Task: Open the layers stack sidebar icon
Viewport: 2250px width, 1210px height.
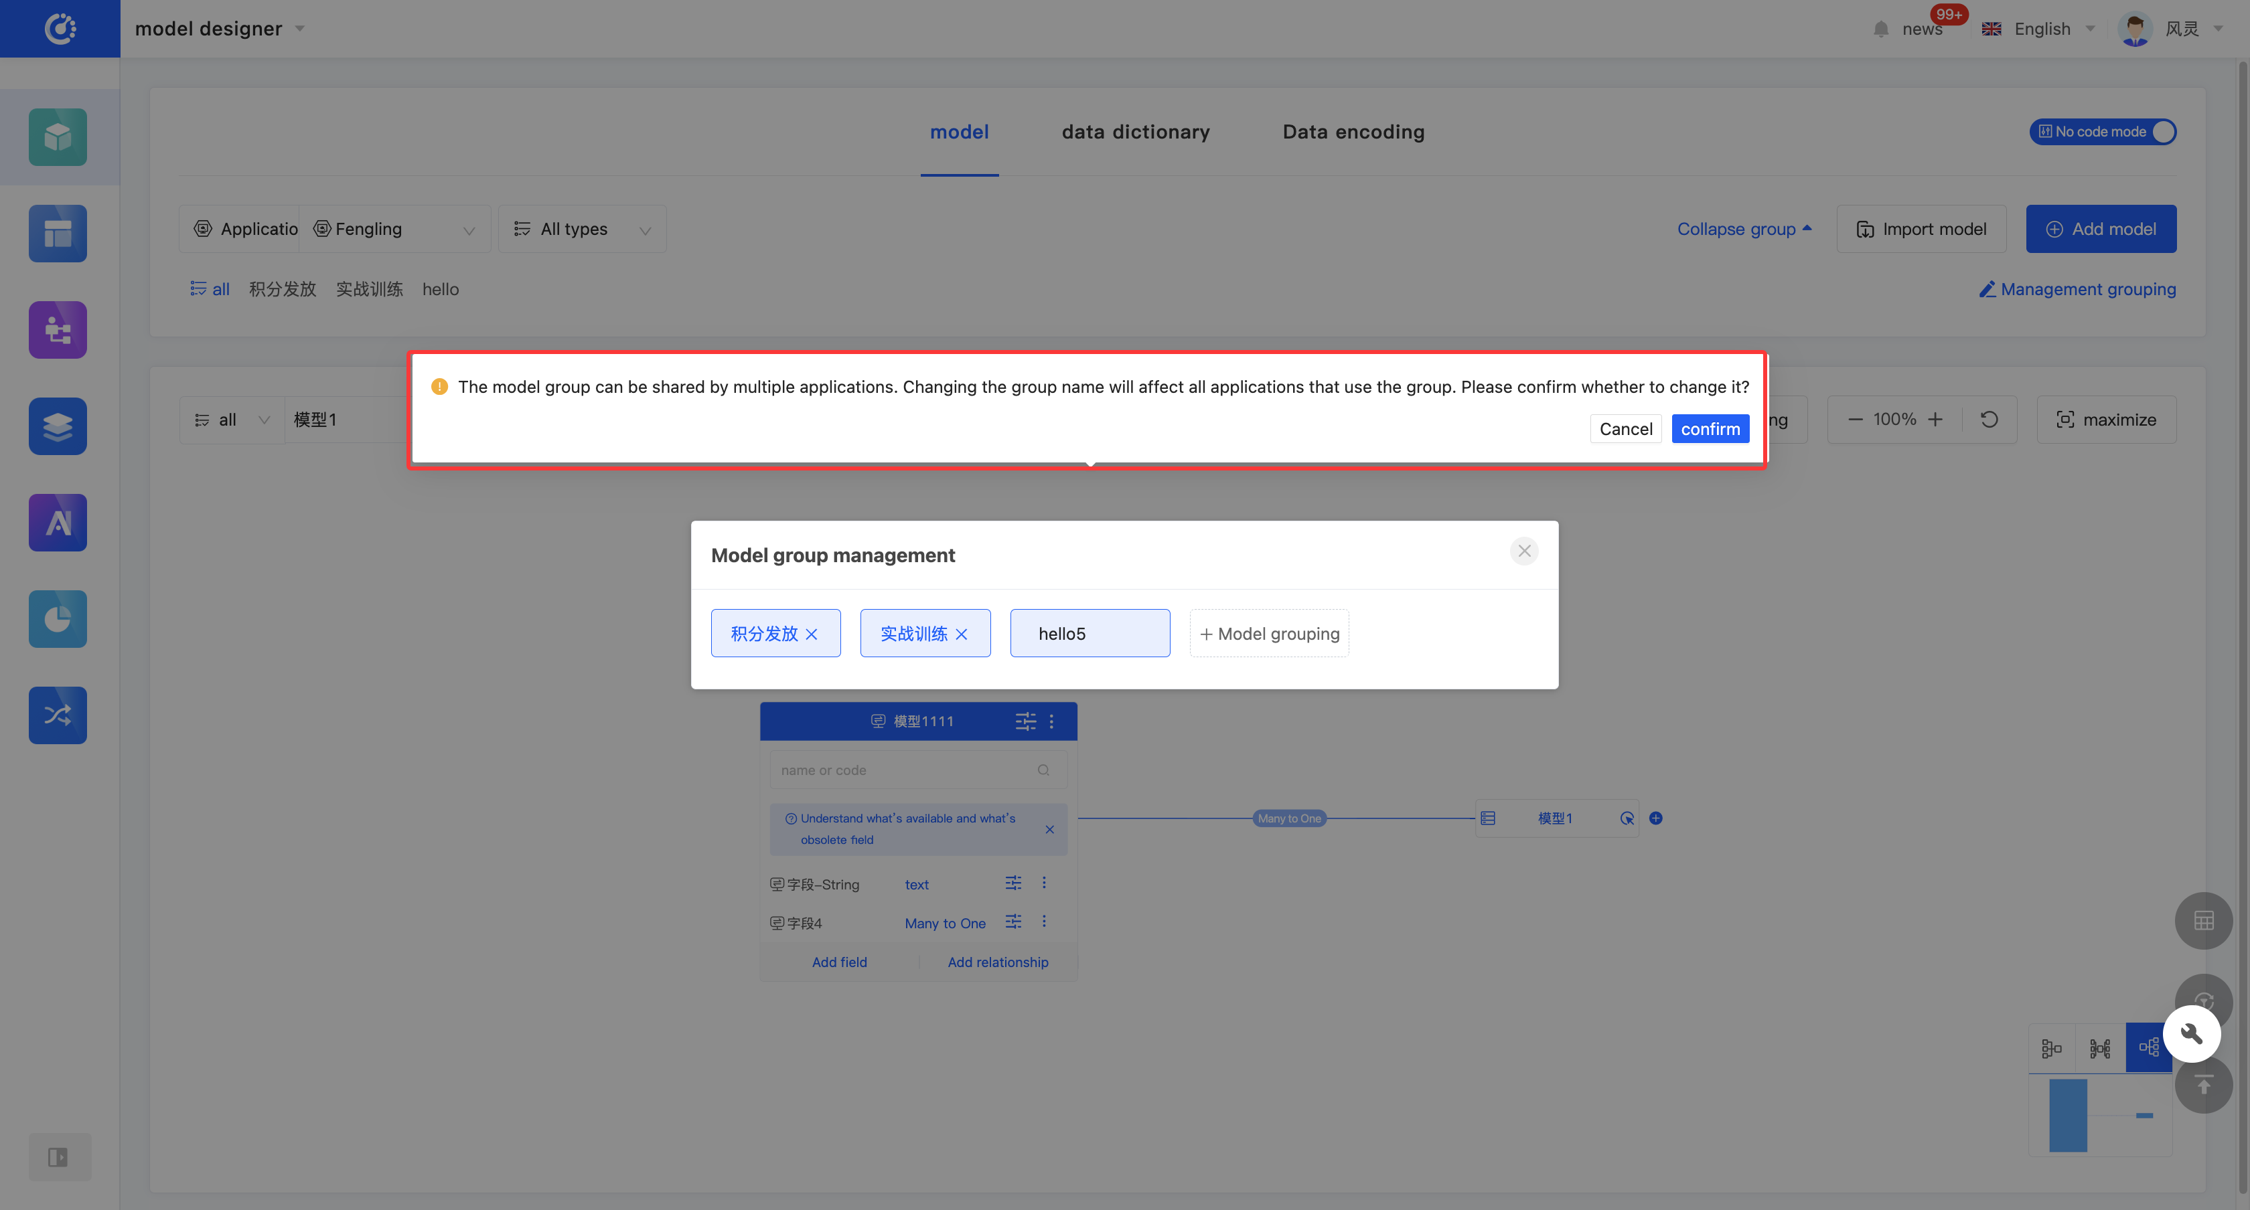Action: [58, 426]
